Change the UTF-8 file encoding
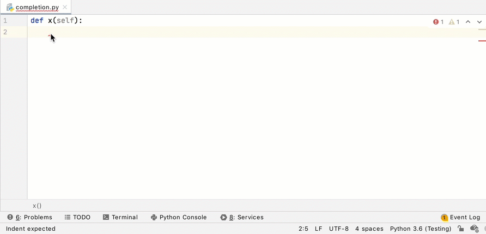Image resolution: width=486 pixels, height=234 pixels. point(339,229)
